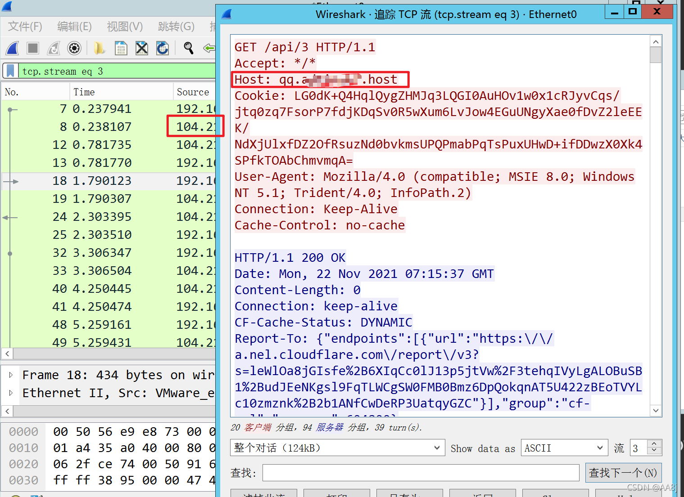Reload this capture file icon
Screen dimensions: 684x497
[x=163, y=48]
